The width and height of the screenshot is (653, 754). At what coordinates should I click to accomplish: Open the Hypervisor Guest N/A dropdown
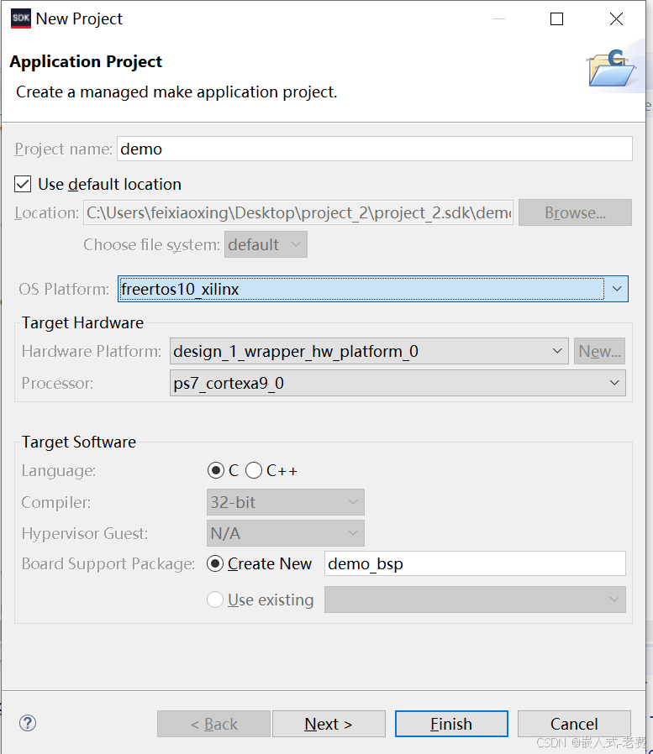pyautogui.click(x=286, y=533)
